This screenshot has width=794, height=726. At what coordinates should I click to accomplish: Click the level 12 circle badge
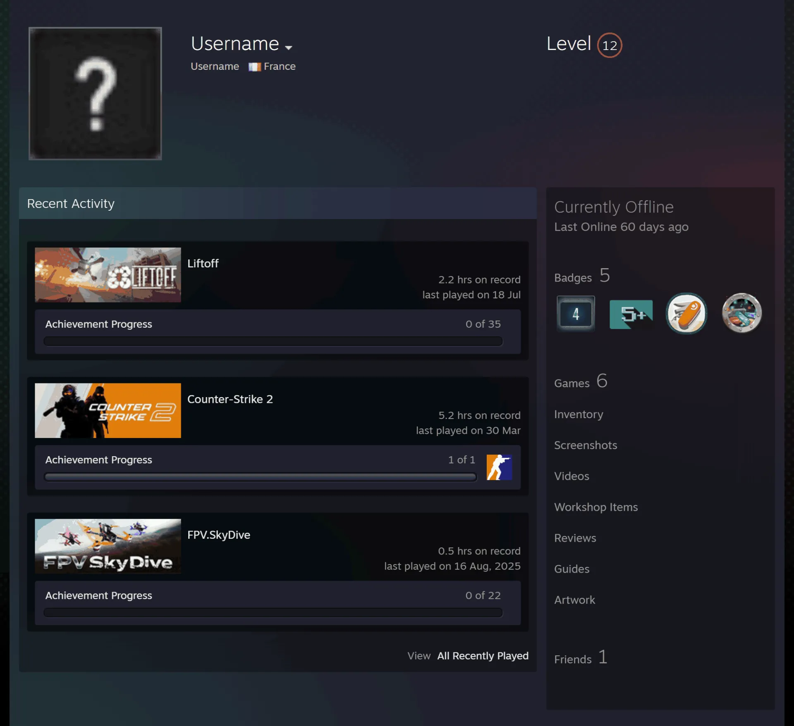(610, 45)
